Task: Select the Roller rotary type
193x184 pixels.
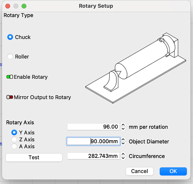Action: click(10, 57)
